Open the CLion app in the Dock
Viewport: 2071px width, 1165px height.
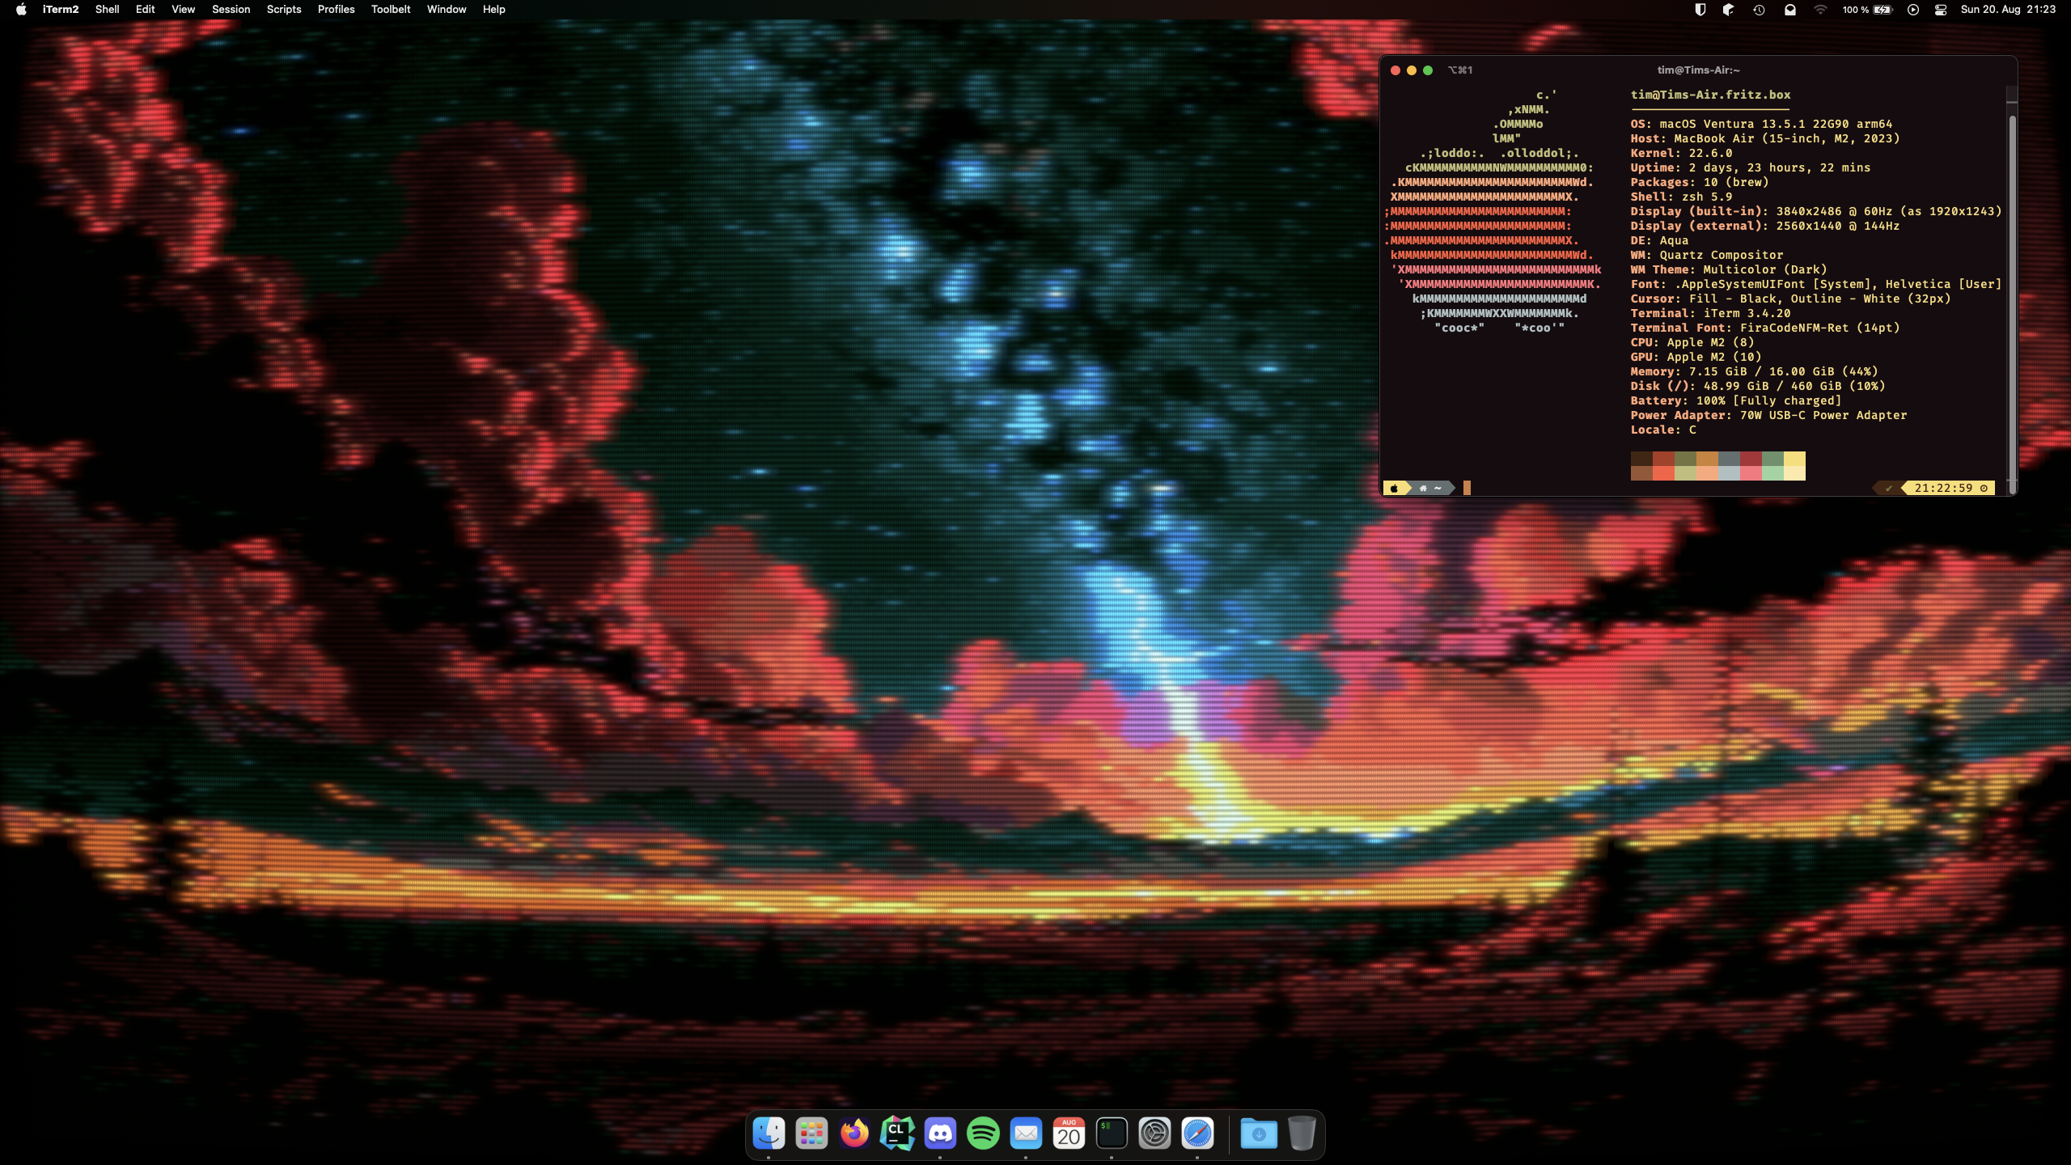(x=897, y=1133)
